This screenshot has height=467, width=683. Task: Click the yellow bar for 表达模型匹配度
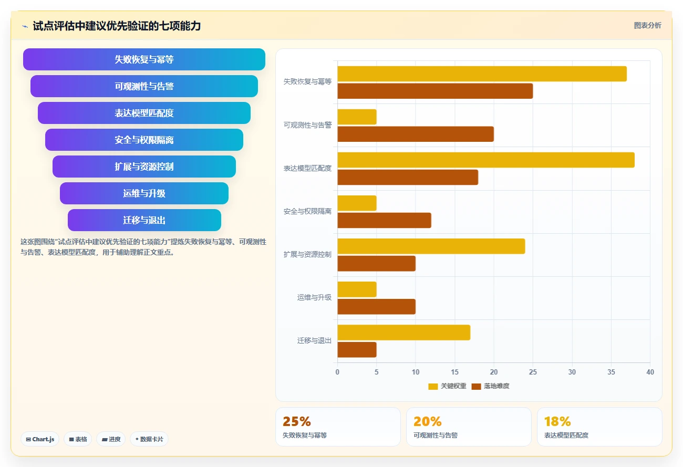[486, 160]
